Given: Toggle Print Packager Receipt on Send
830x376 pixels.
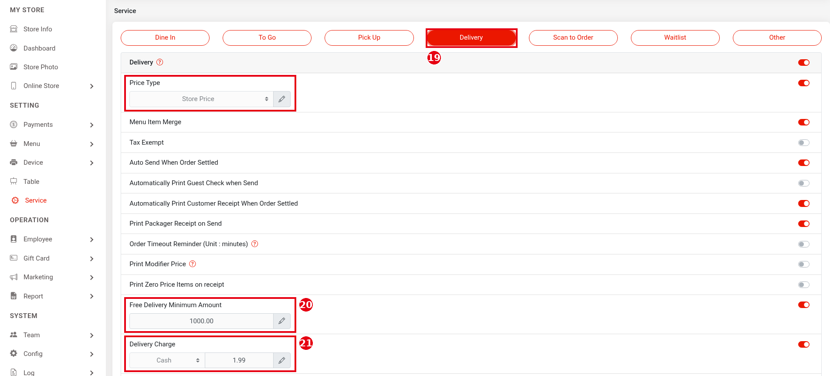Looking at the screenshot, I should coord(804,224).
